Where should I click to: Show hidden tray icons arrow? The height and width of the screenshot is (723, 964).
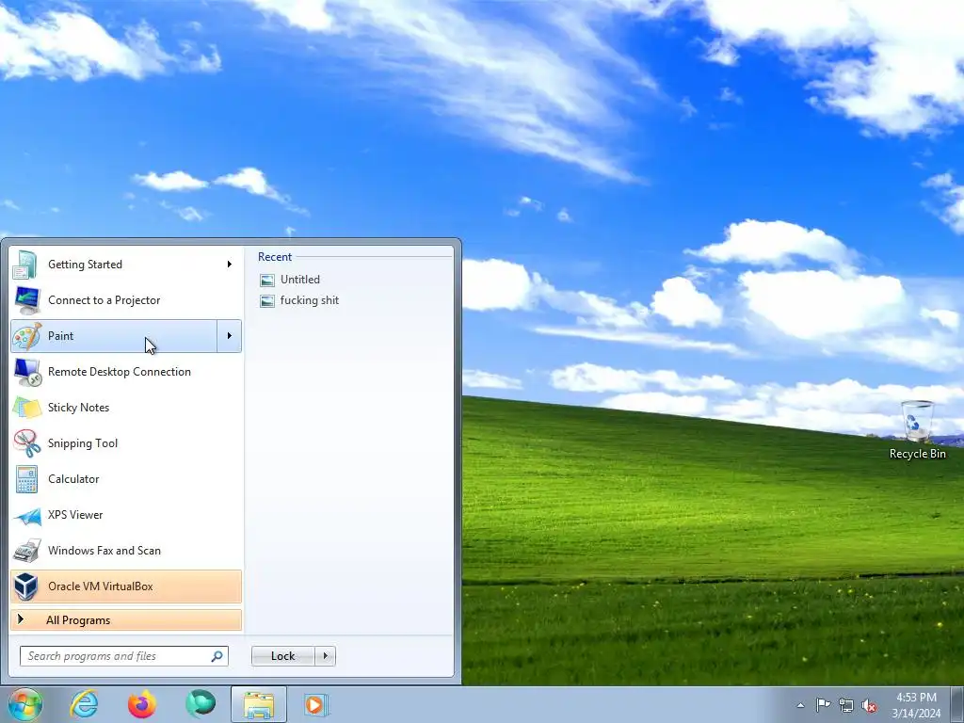(800, 705)
